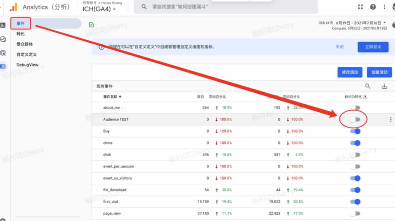Click help icon beside 标记为转化 header
Image resolution: width=395 pixels, height=221 pixels.
(365, 97)
